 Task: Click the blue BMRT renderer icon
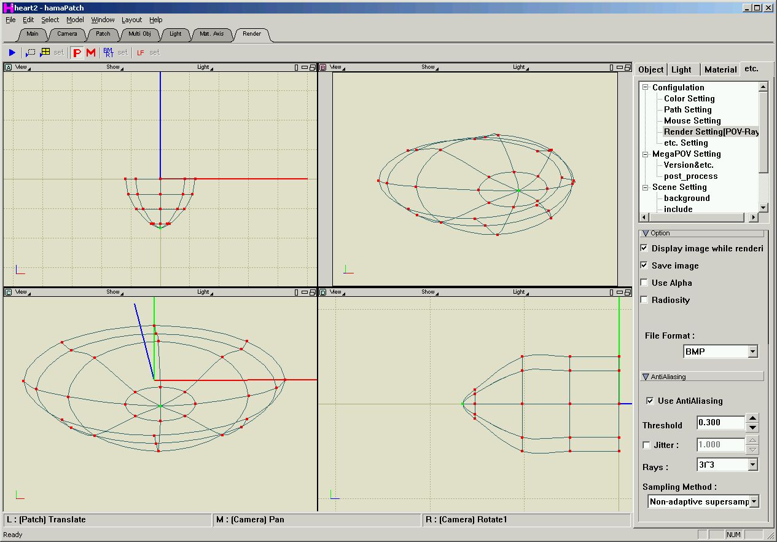tap(108, 53)
